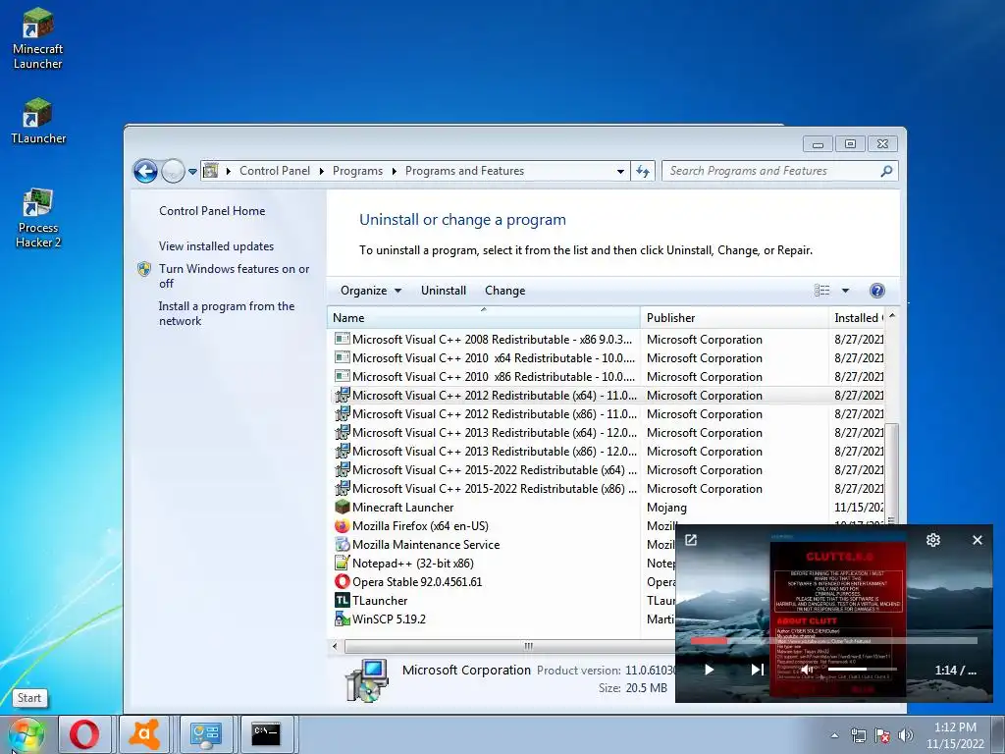Play the picture-in-picture video
This screenshot has width=1005, height=754.
click(x=709, y=670)
